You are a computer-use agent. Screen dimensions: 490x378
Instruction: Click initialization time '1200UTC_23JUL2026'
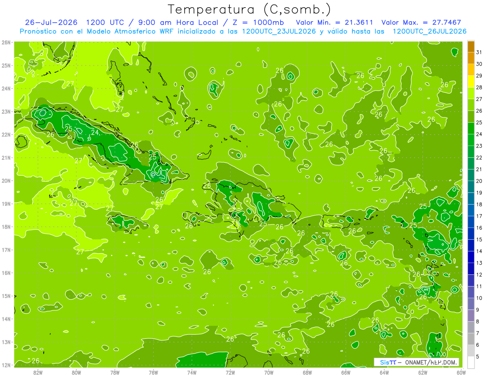tap(279, 31)
